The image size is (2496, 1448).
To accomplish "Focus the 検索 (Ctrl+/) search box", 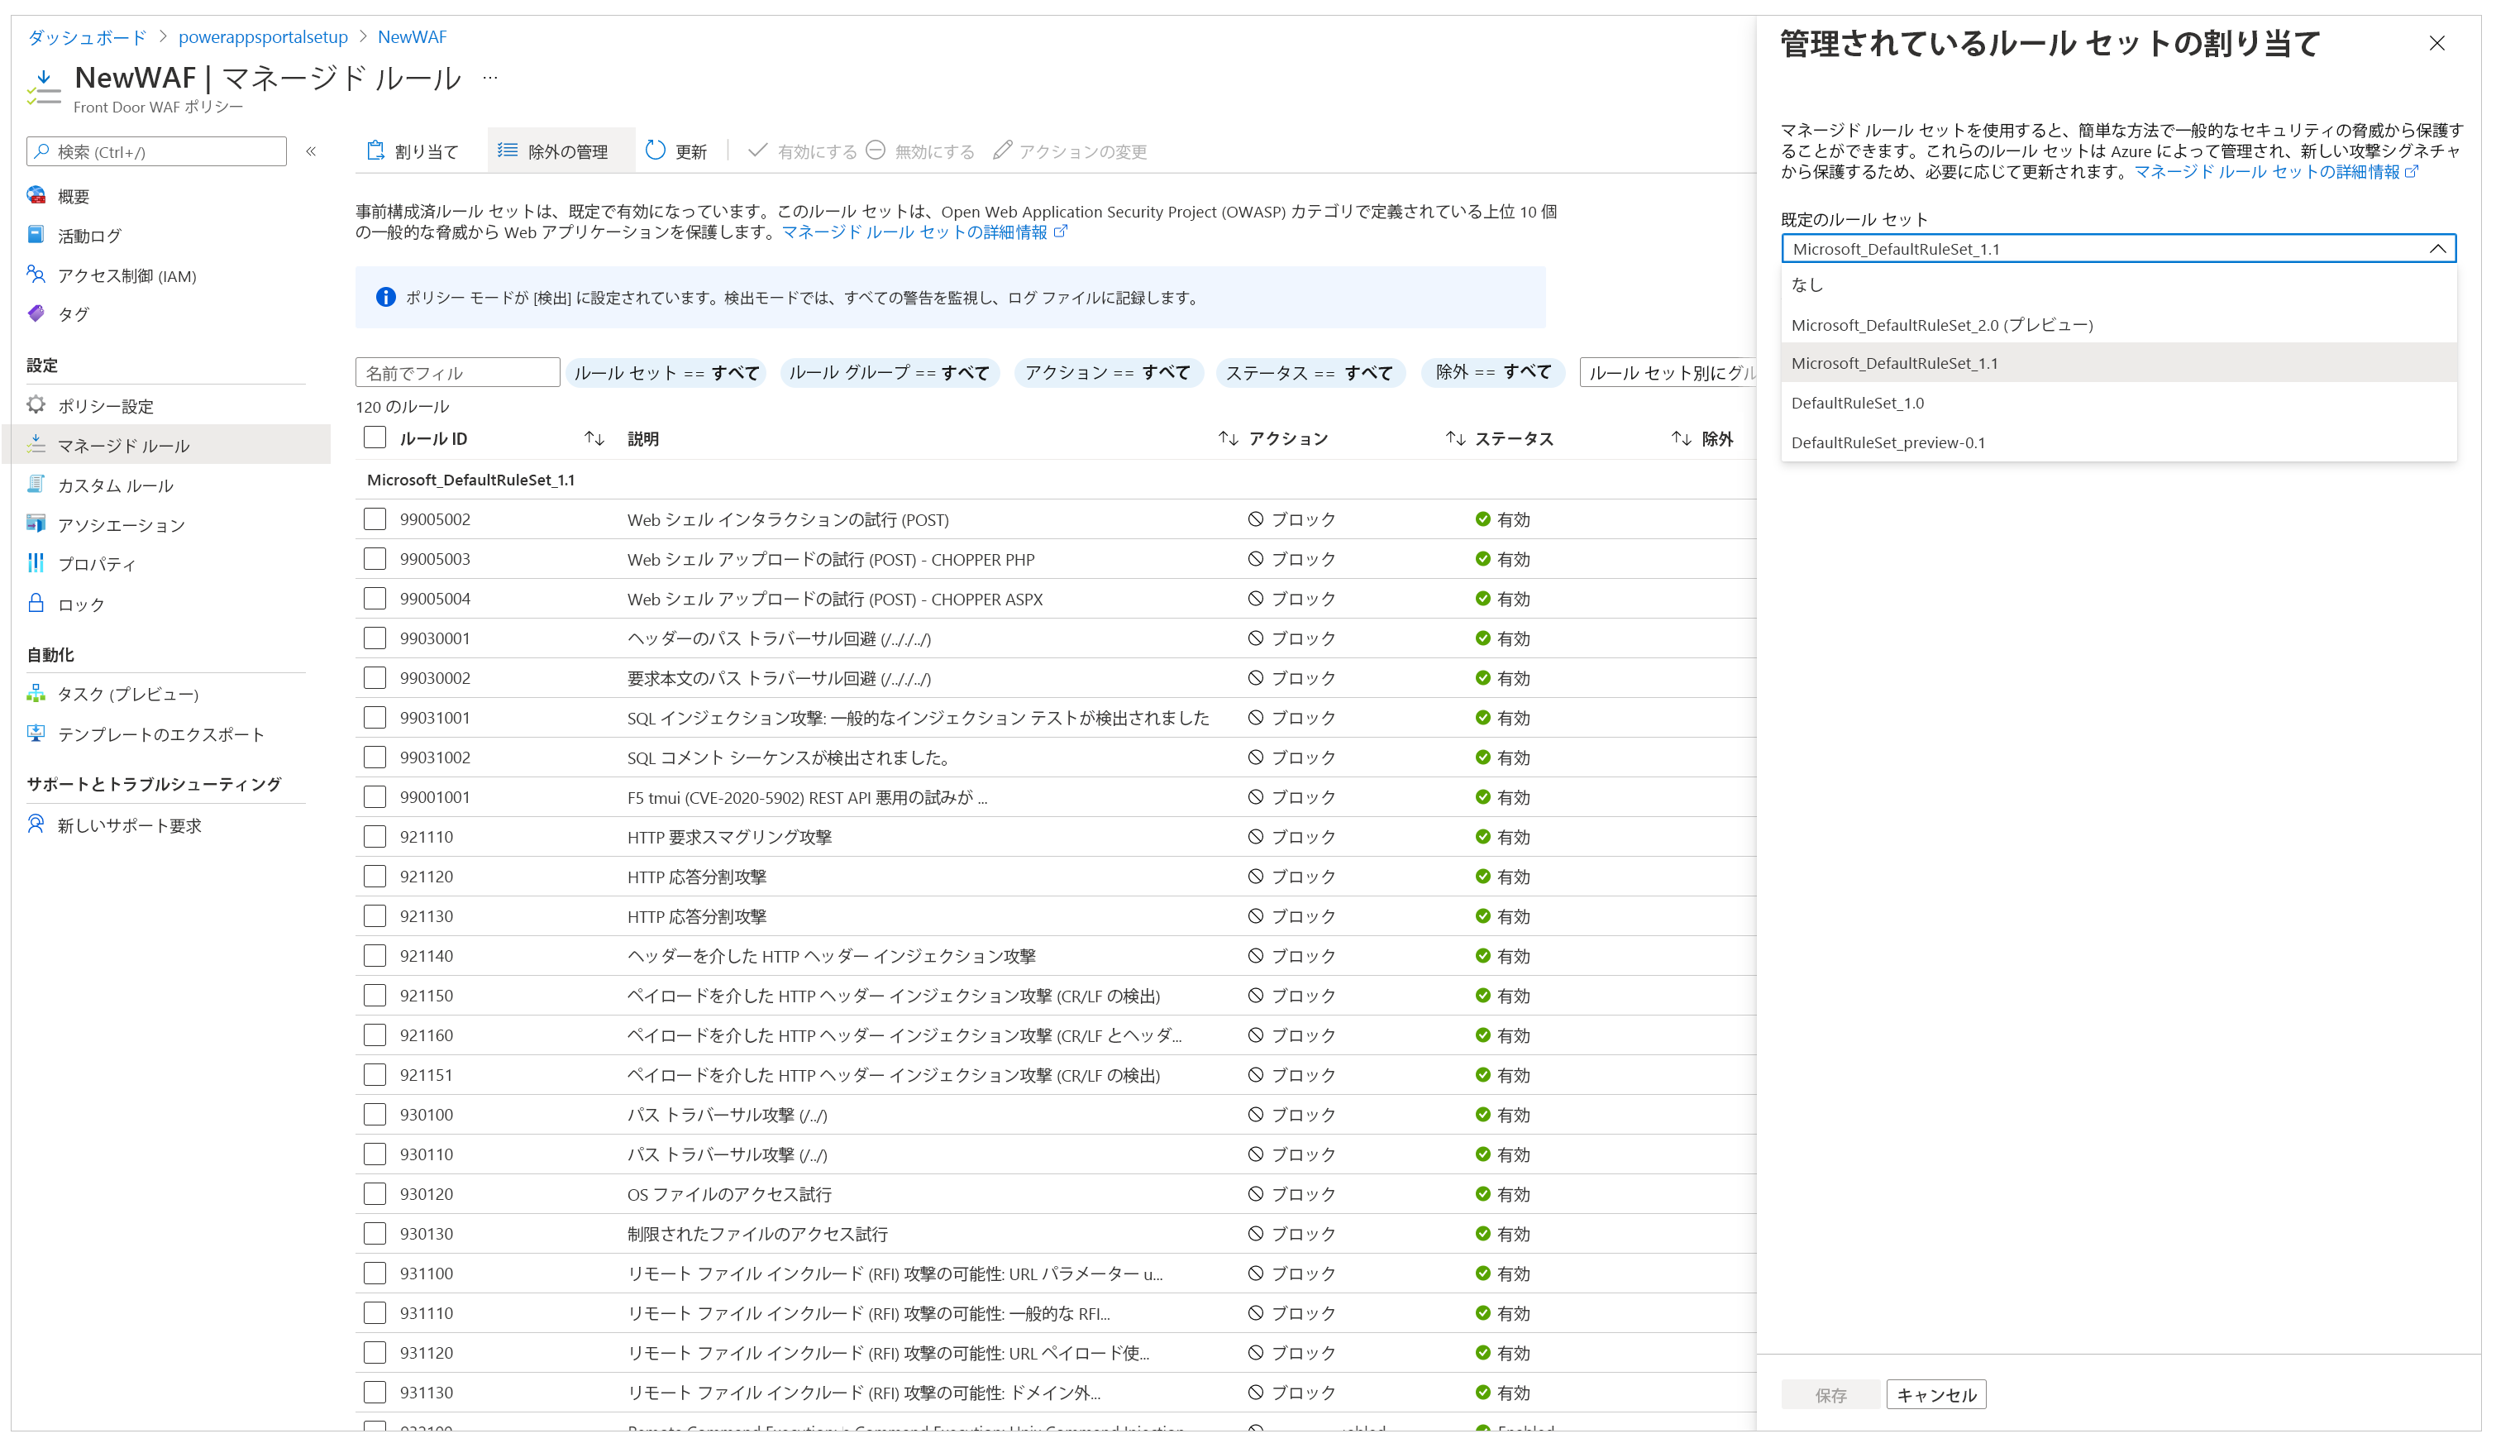I will [x=156, y=151].
